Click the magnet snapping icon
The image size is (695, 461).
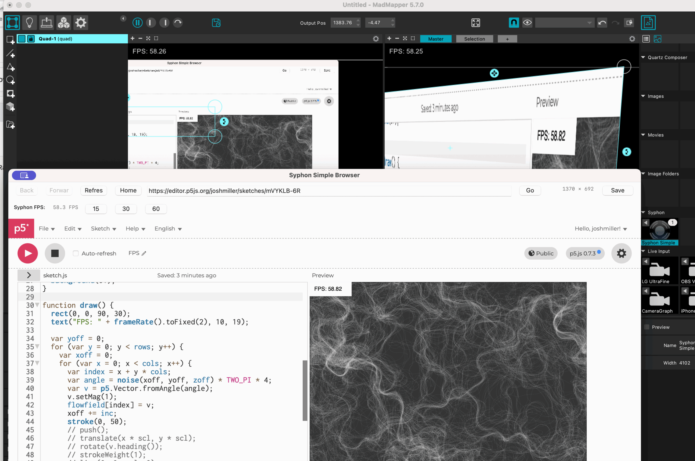(514, 23)
